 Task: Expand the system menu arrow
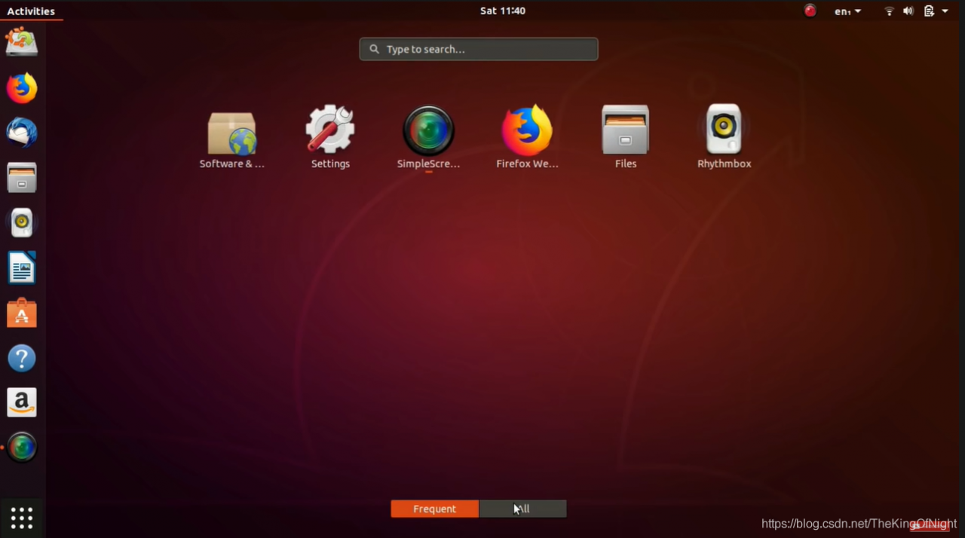coord(945,11)
